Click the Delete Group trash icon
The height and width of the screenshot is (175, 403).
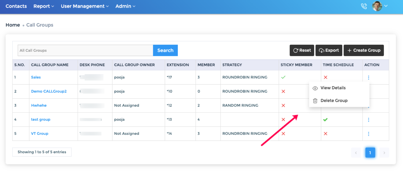[x=315, y=101]
